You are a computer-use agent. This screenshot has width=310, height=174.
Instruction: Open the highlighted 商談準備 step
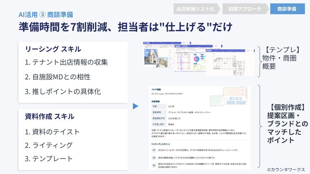point(287,9)
